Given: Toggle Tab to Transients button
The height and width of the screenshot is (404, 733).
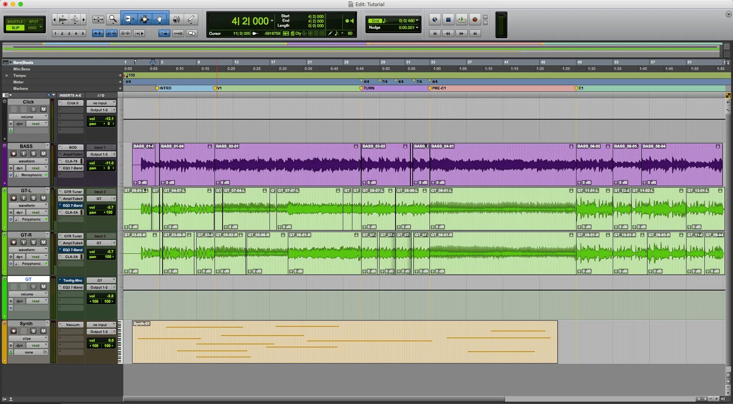Looking at the screenshot, I should [x=98, y=33].
